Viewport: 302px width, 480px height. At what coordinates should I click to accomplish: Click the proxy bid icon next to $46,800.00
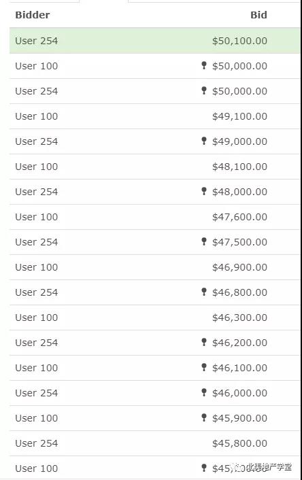[204, 292]
